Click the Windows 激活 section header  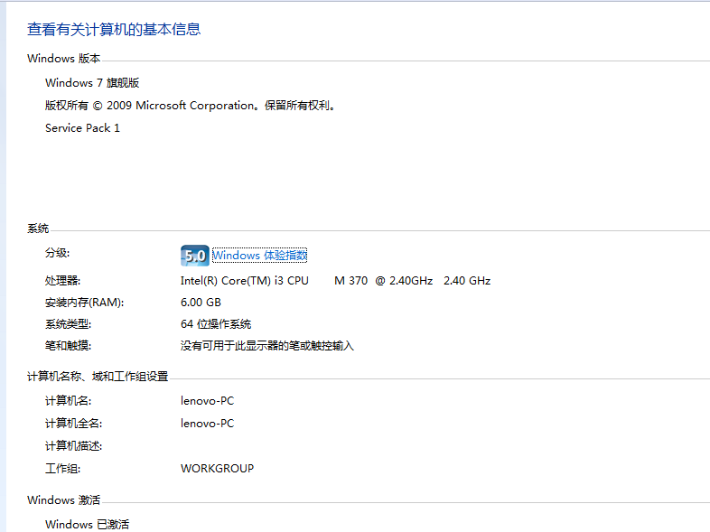click(x=63, y=500)
